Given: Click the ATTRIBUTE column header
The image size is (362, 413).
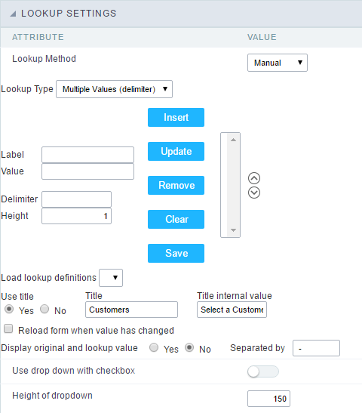Looking at the screenshot, I should [38, 37].
